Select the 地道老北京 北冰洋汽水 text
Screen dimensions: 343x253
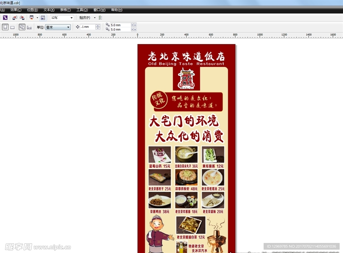tap(198, 248)
